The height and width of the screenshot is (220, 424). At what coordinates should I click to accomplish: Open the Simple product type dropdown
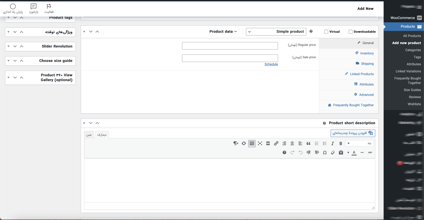point(276,32)
